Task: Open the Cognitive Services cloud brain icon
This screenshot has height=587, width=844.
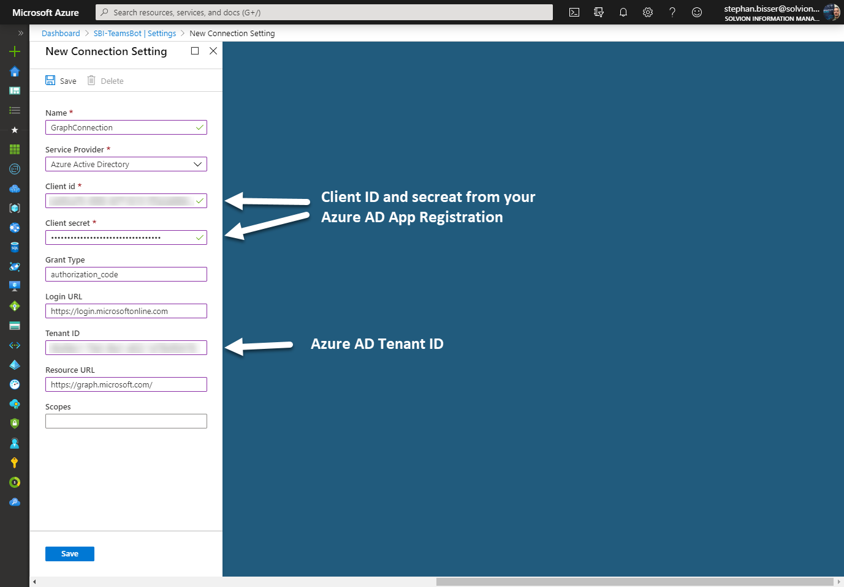Action: [15, 189]
